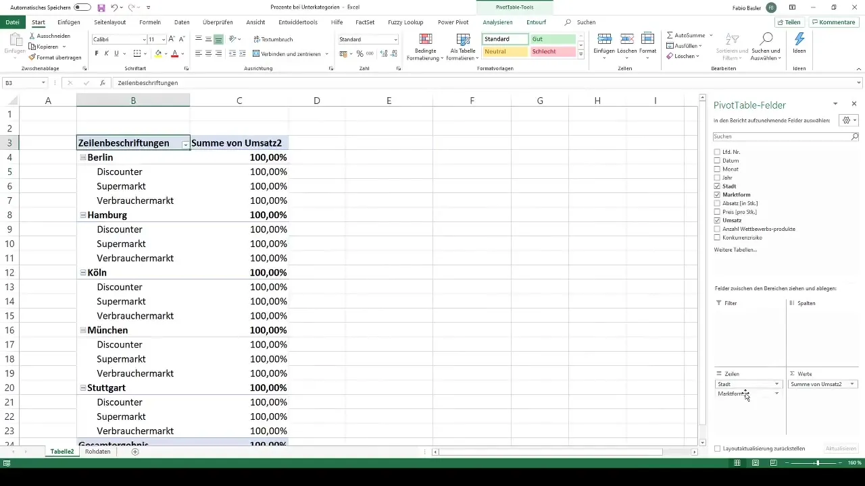Open the Stadt field dropdown in Zeilen

coord(777,384)
